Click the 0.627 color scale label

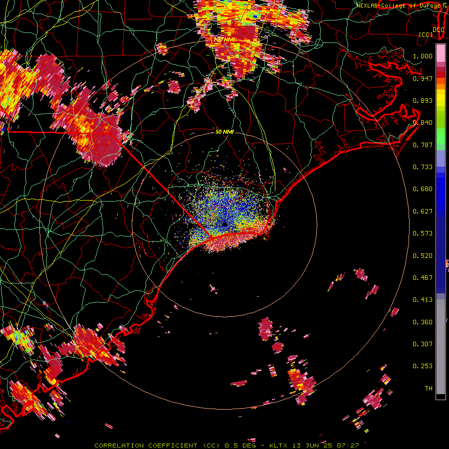423,212
